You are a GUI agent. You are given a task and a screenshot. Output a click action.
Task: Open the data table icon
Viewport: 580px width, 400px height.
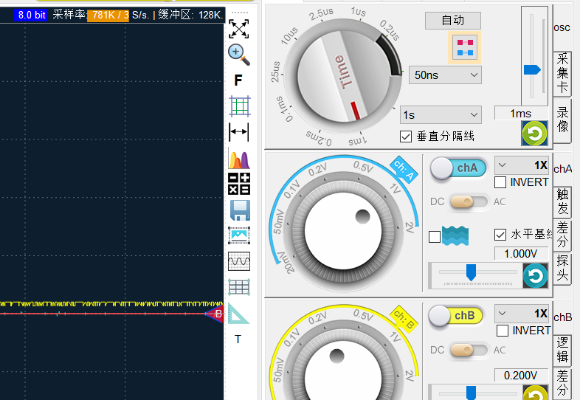coord(239,287)
